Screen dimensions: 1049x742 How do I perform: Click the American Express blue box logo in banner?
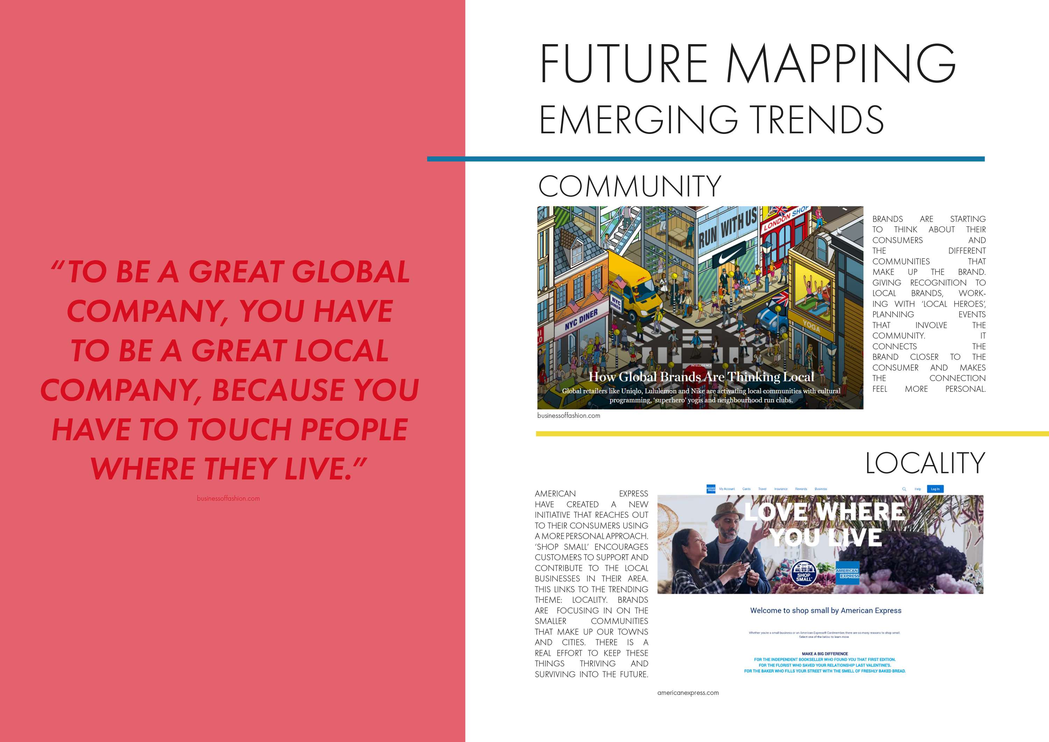848,573
